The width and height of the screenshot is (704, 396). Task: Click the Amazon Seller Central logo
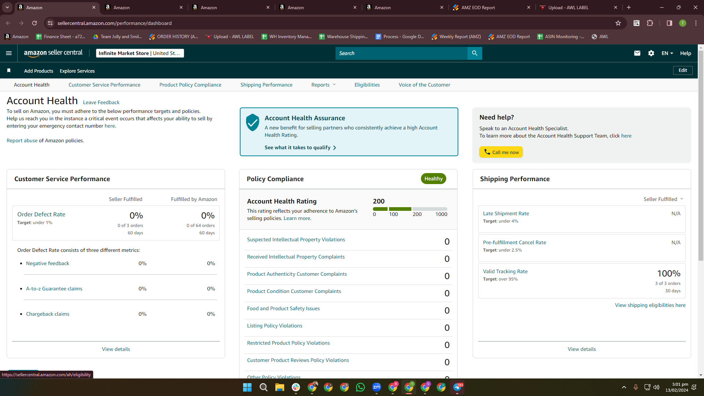tap(53, 53)
